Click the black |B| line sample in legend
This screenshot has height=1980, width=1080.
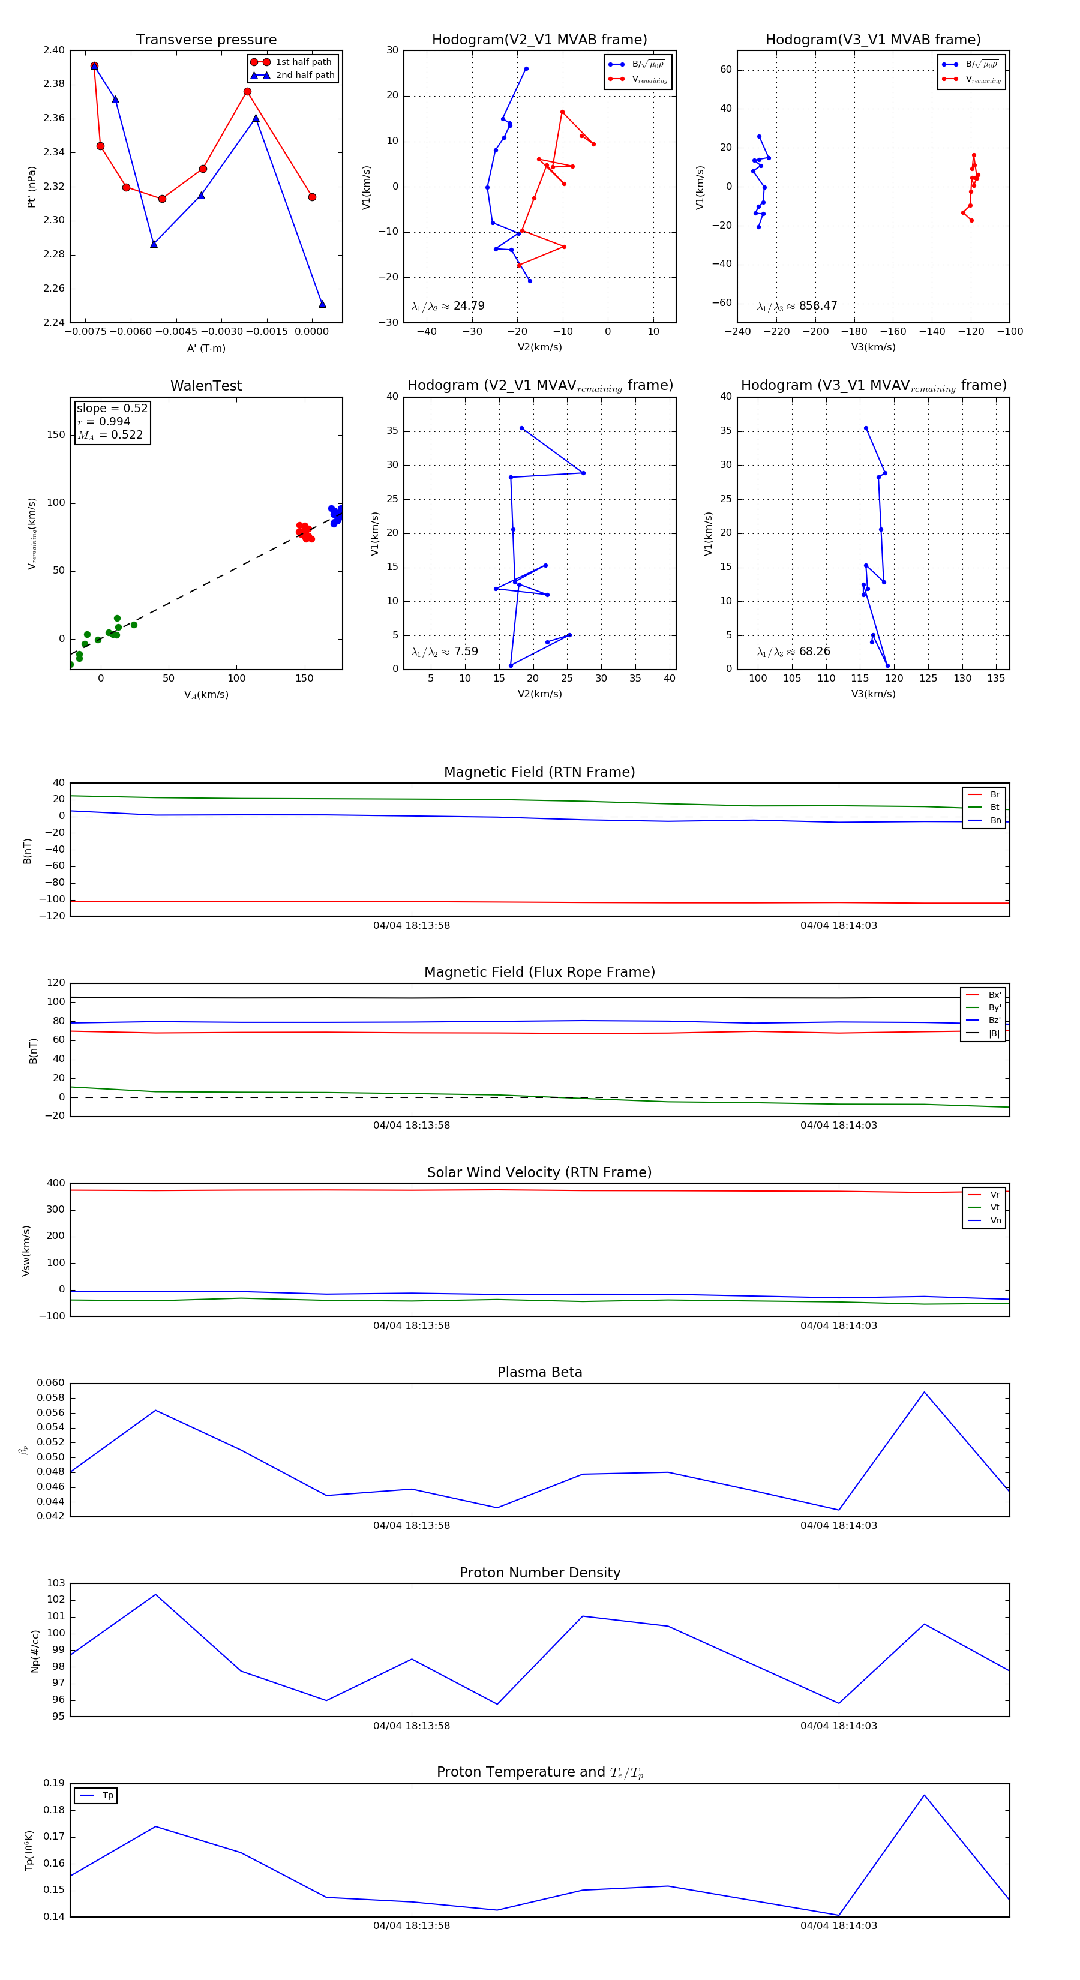(973, 1033)
